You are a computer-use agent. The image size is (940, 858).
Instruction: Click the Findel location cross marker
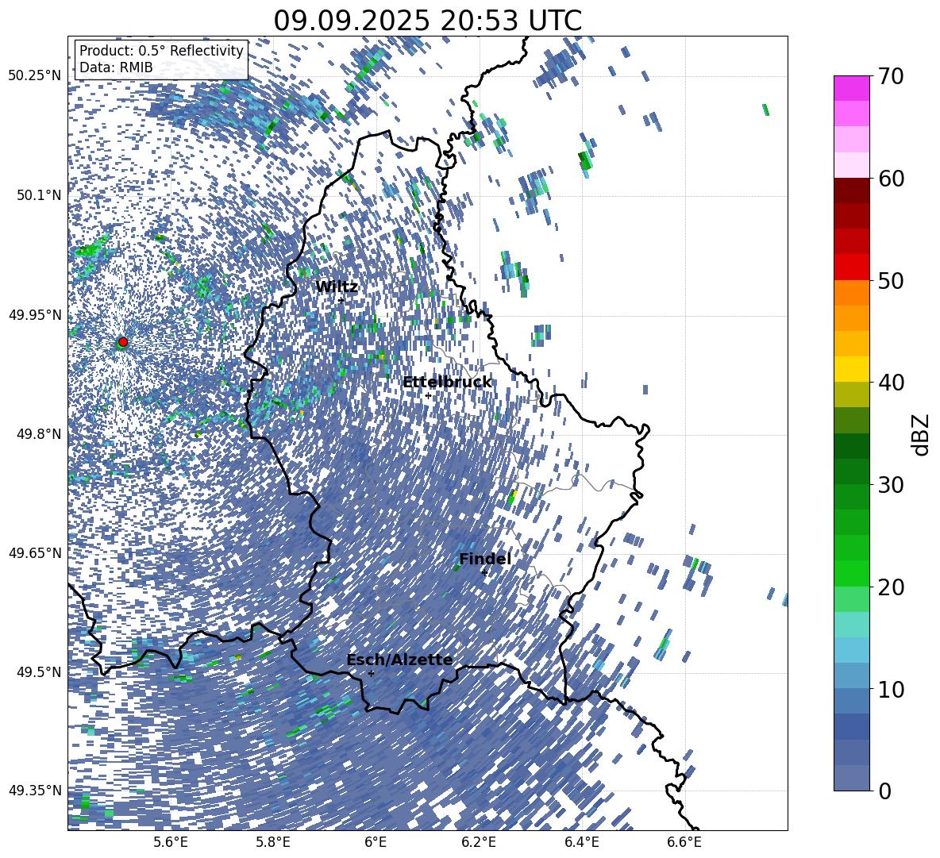click(484, 573)
